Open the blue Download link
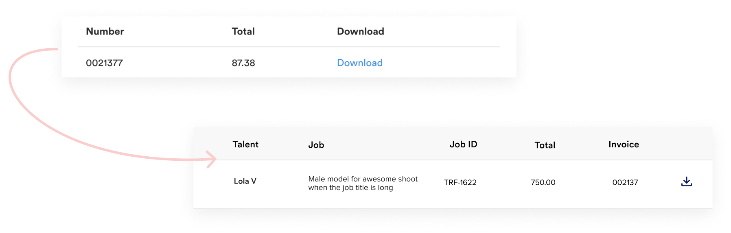Viewport: 731px width, 233px height. click(360, 63)
